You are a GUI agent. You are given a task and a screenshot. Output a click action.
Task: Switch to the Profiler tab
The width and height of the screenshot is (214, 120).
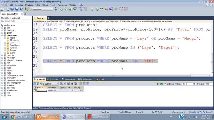pyautogui.click(x=53, y=79)
